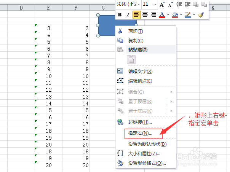Click the hyperlink globe icon
The height and width of the screenshot is (172, 230).
click(120, 122)
